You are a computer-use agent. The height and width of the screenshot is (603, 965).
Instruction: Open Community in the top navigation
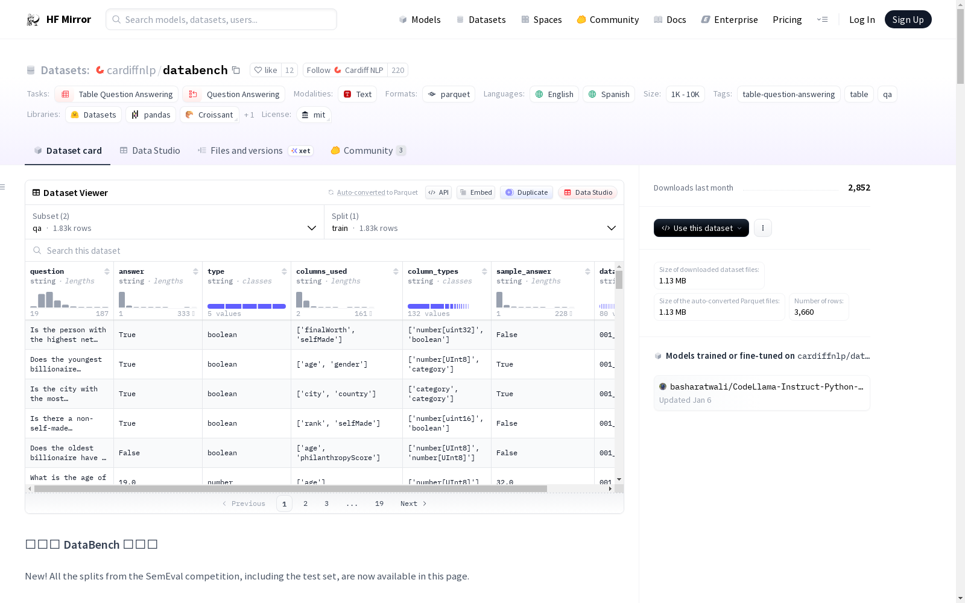[x=608, y=20]
